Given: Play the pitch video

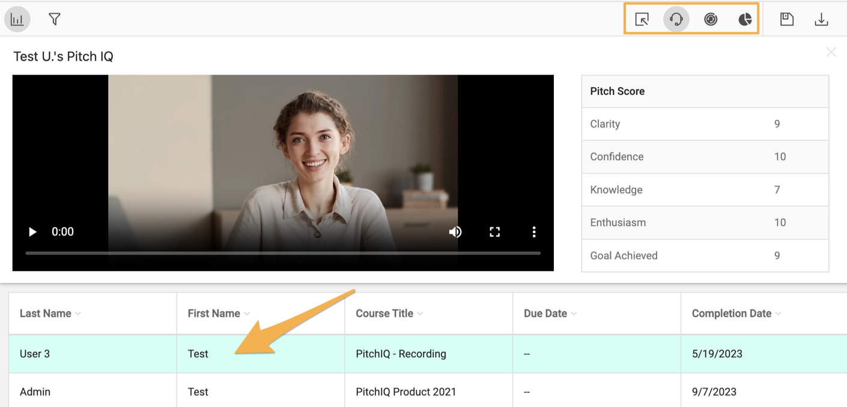Looking at the screenshot, I should pos(32,232).
